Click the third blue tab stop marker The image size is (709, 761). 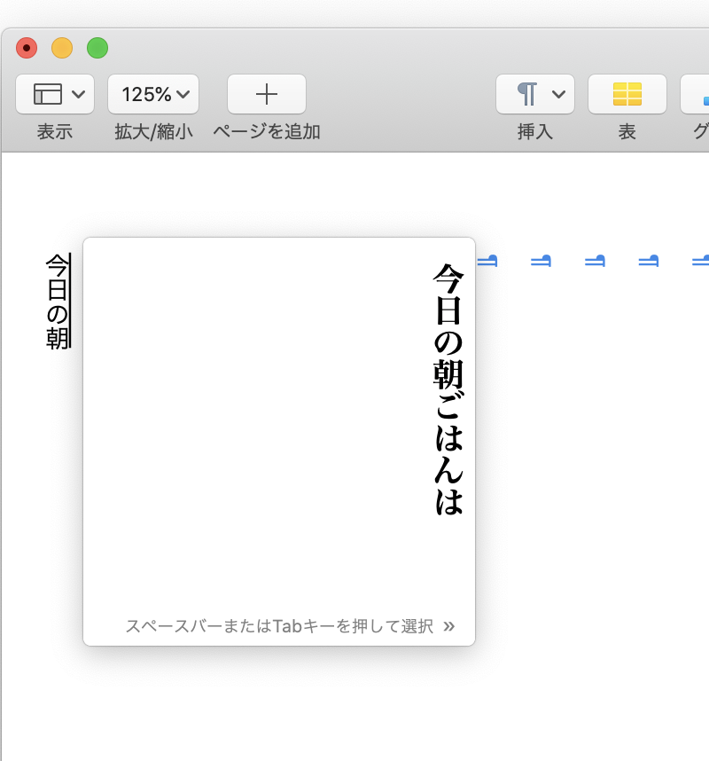click(x=595, y=261)
